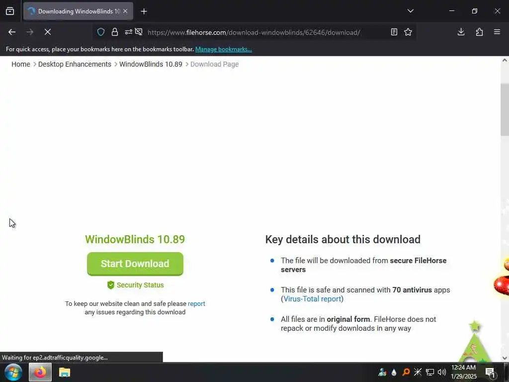
Task: Open the Virus-Total report link
Action: tap(312, 299)
